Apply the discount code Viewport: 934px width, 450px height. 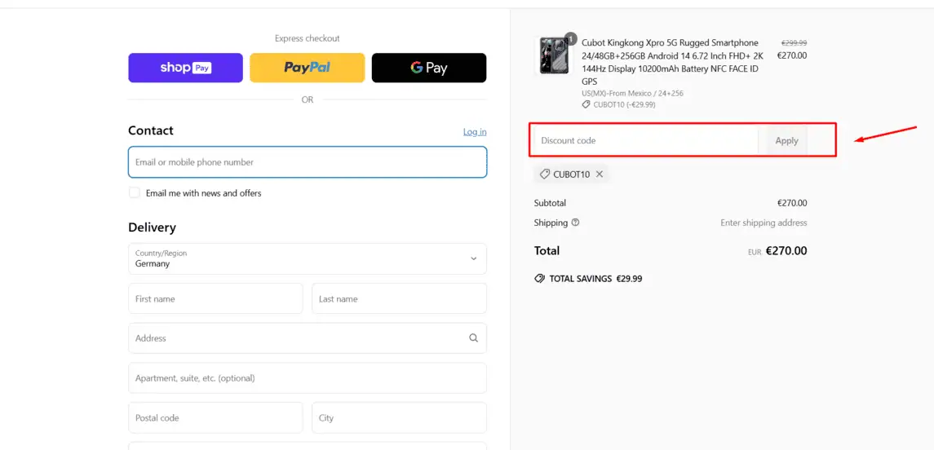786,140
